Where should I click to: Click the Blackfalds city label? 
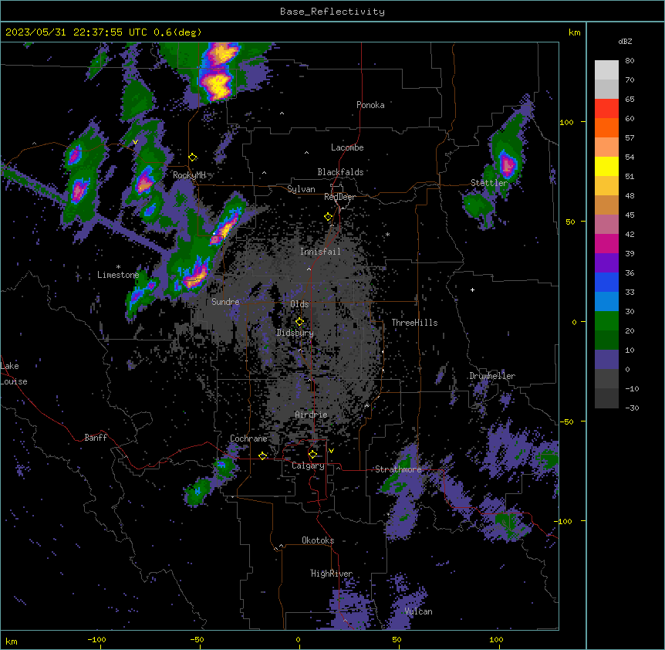pyautogui.click(x=340, y=172)
